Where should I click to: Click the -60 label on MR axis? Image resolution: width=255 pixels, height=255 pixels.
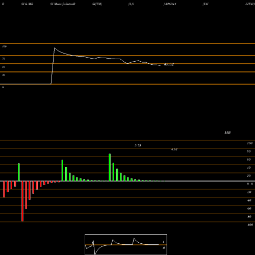coord(249,209)
